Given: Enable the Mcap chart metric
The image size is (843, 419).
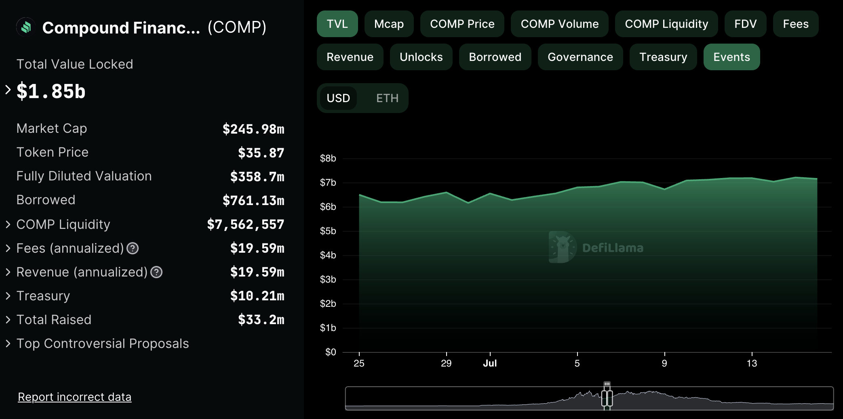Looking at the screenshot, I should 389,24.
